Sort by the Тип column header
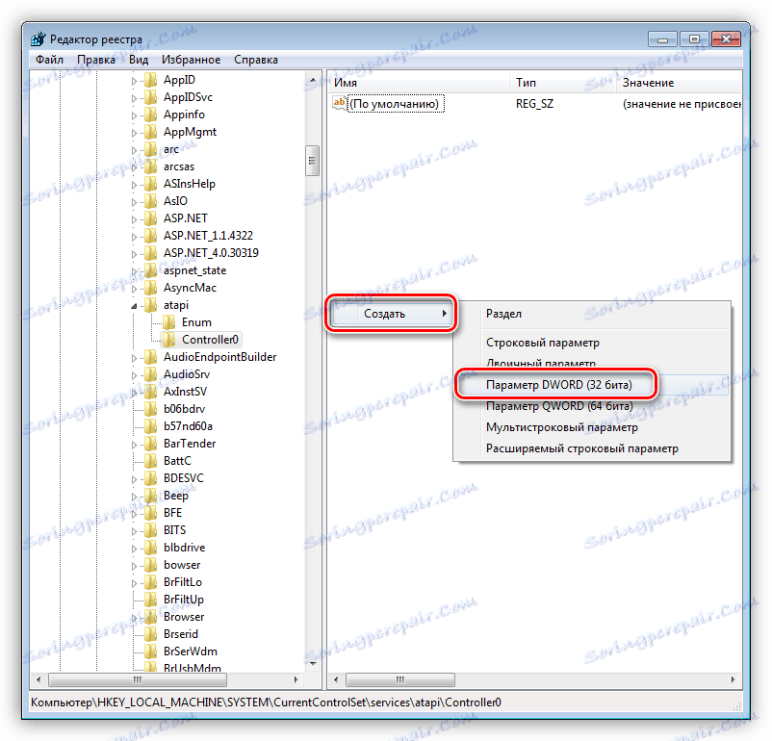This screenshot has width=772, height=741. point(563,83)
